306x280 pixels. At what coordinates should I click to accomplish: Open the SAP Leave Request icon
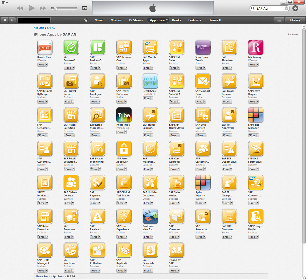point(256,81)
